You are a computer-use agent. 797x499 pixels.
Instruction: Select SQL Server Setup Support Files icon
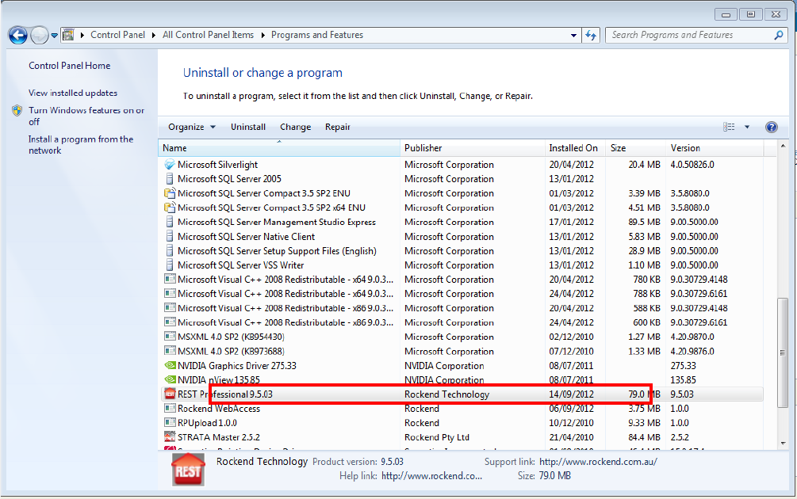point(170,250)
